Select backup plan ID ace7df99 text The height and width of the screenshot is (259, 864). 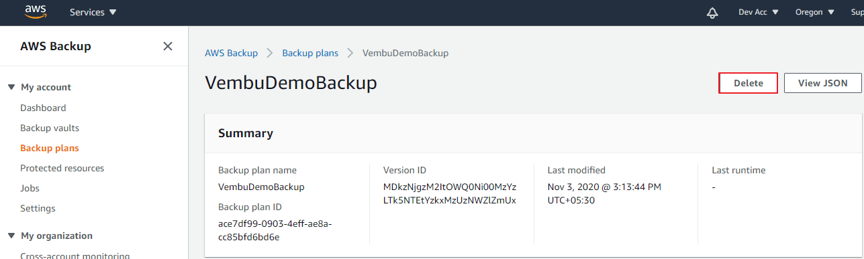coord(275,230)
